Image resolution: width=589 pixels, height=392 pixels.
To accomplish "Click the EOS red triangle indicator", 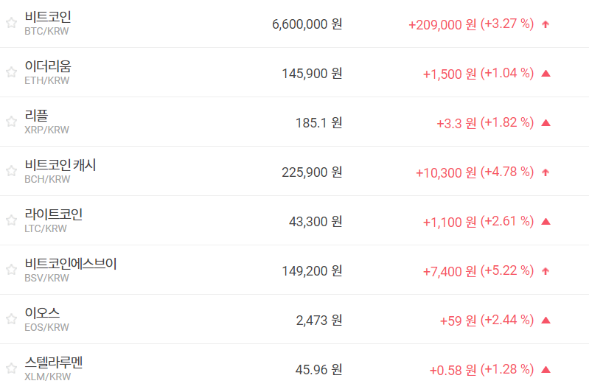I will [546, 320].
